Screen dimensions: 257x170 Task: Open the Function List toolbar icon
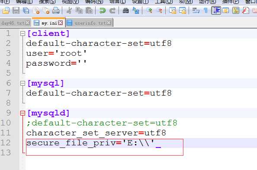point(246,10)
